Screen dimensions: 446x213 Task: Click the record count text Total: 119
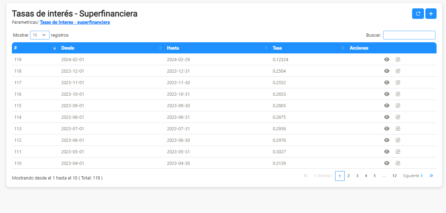pyautogui.click(x=91, y=178)
